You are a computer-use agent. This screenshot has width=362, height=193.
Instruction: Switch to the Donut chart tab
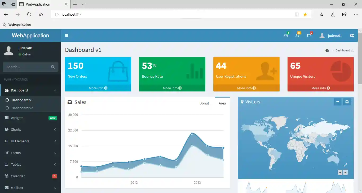pos(204,103)
